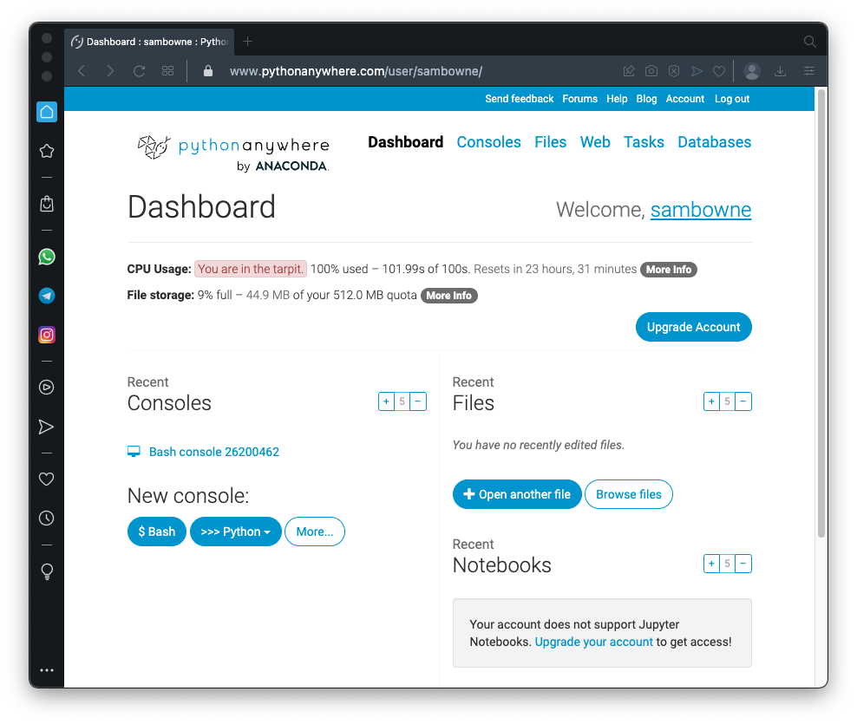
Task: Click Upgrade your account link
Action: click(x=593, y=642)
